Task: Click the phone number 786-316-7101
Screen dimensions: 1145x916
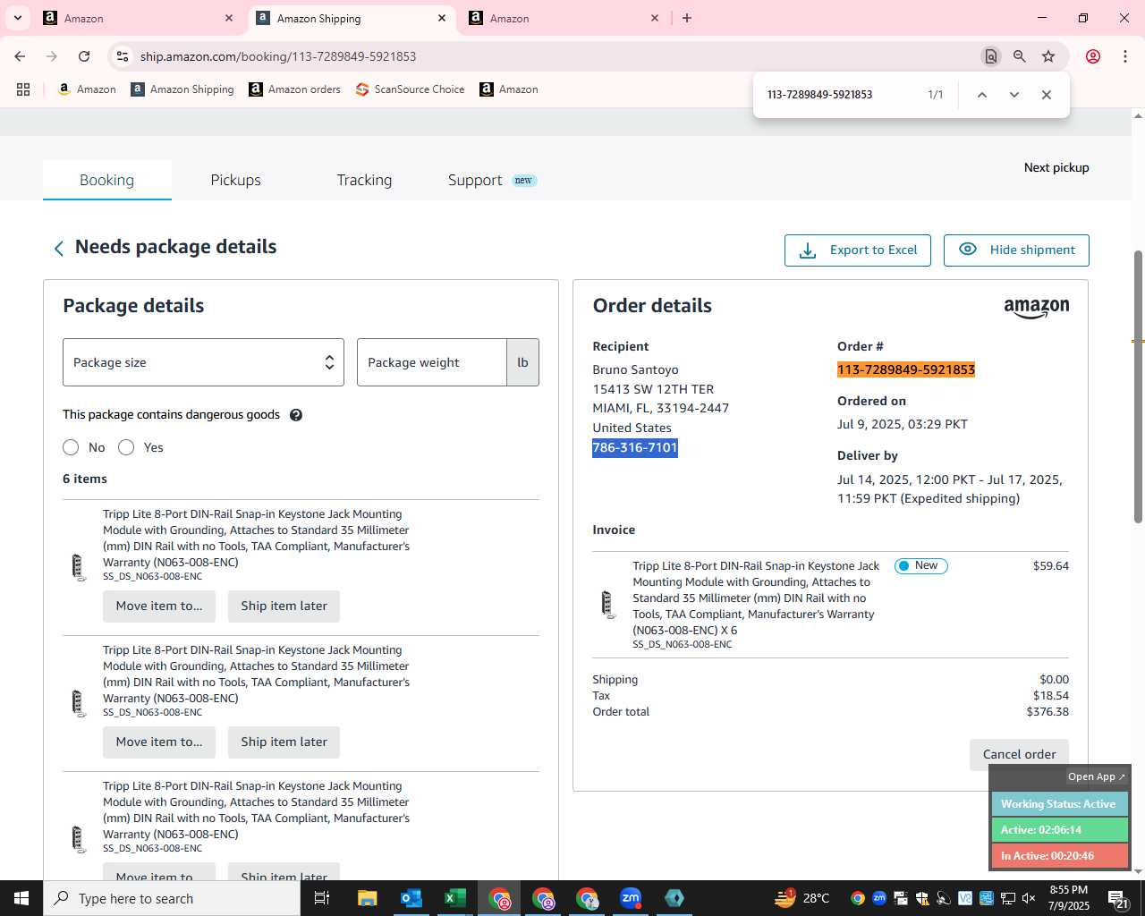Action: 635,447
